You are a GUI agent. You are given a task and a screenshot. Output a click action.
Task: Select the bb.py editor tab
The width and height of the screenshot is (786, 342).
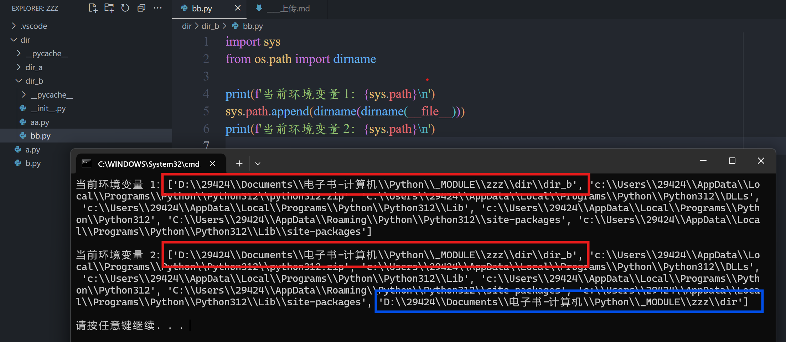(201, 8)
